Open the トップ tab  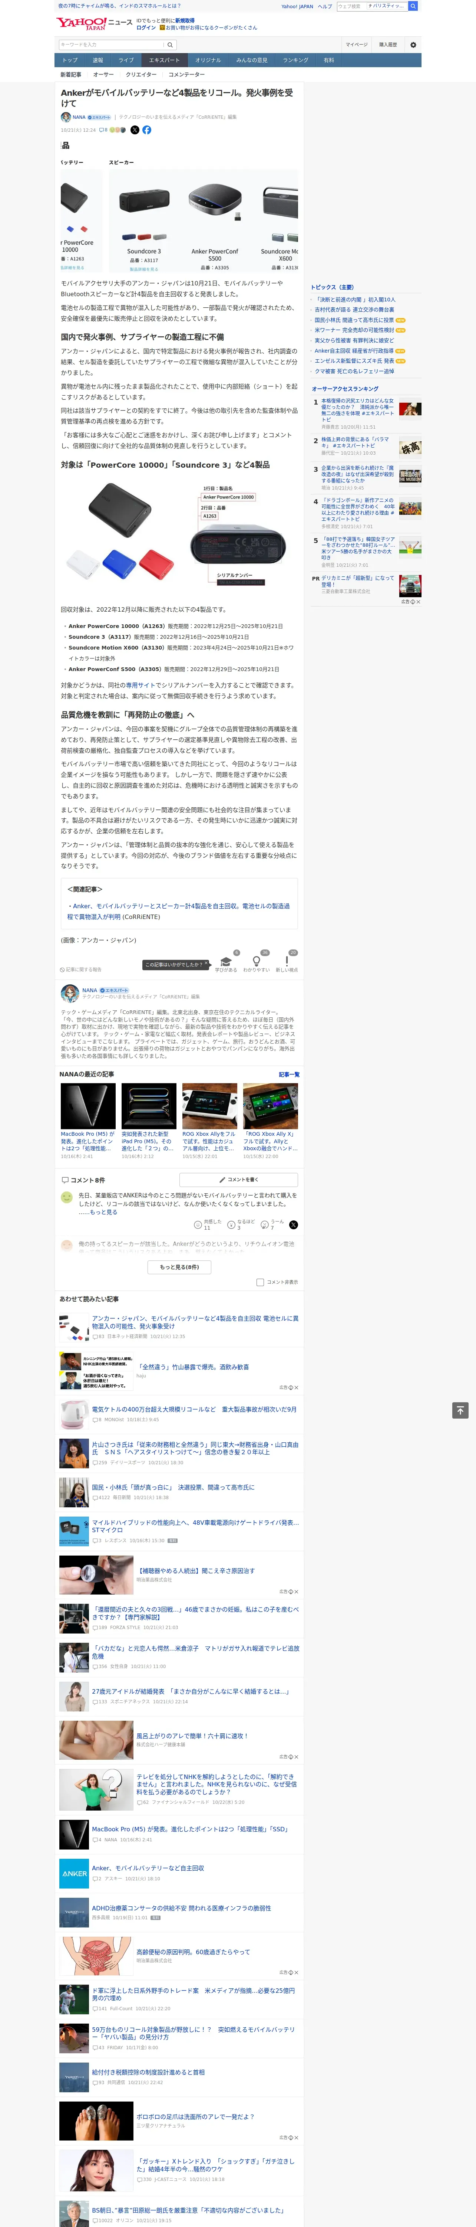(x=70, y=61)
